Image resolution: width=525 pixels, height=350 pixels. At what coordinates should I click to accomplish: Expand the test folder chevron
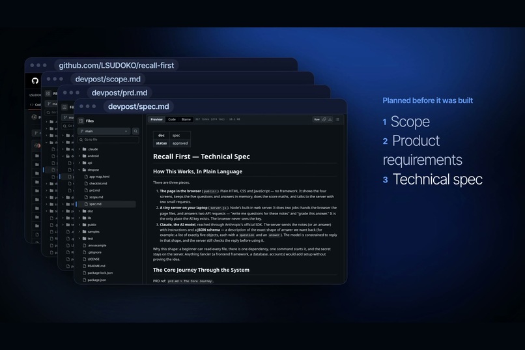coord(79,239)
